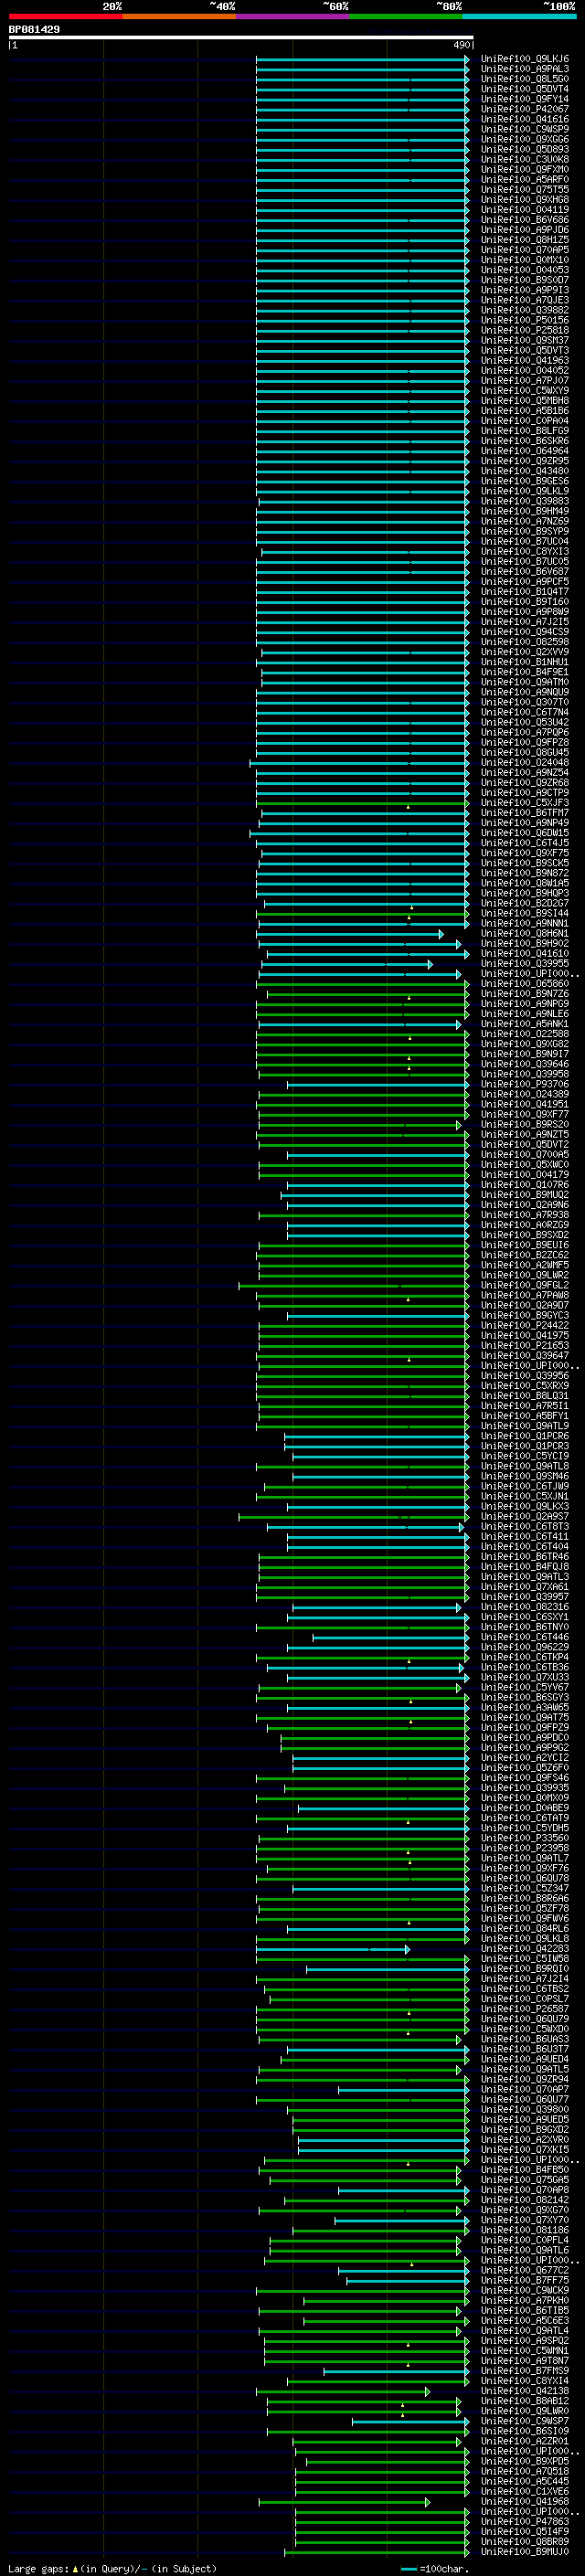Open hit UniRef100_Q9LKJ6

pos(524,59)
